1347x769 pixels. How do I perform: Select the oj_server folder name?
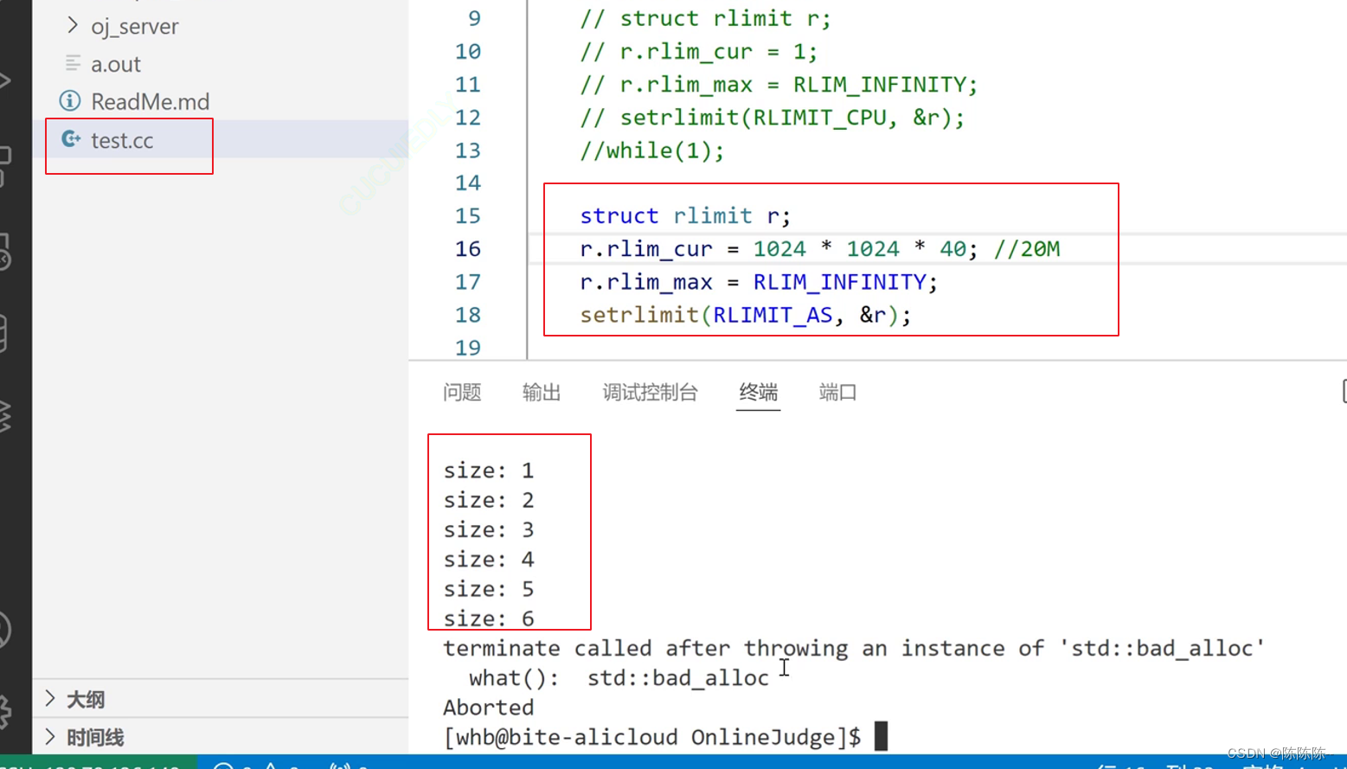pos(135,26)
